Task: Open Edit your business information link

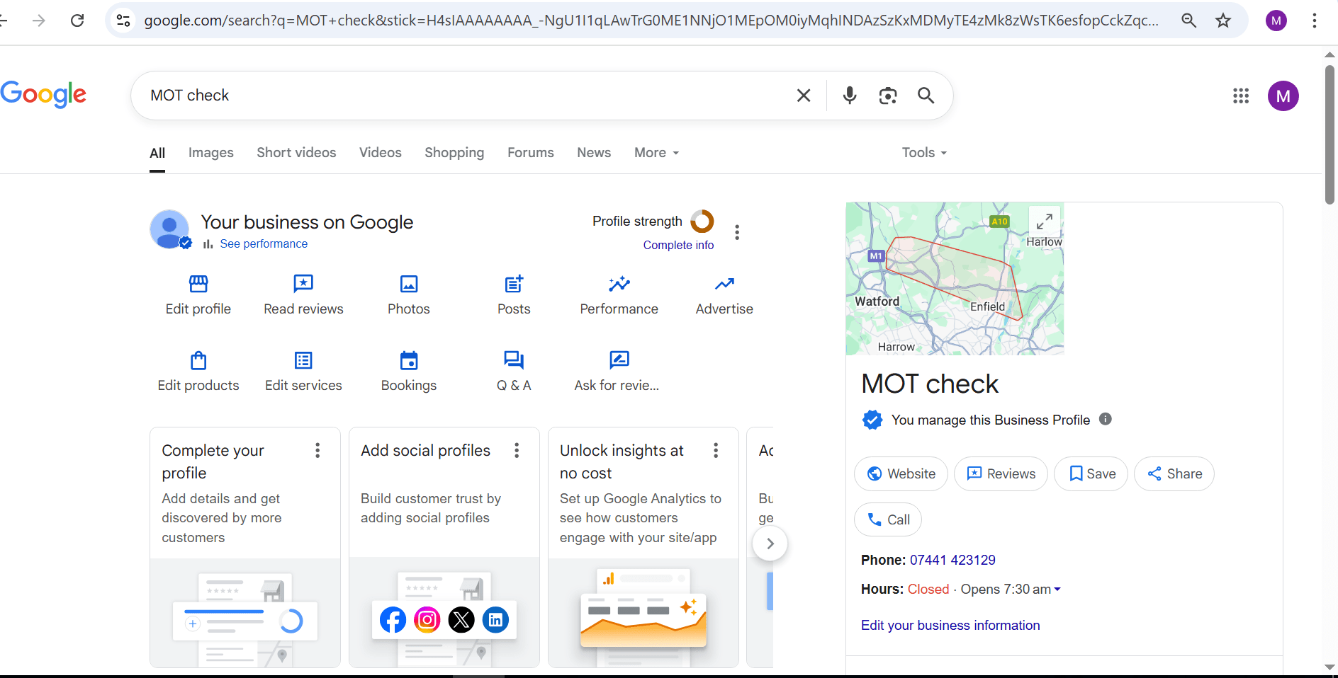Action: [x=950, y=625]
